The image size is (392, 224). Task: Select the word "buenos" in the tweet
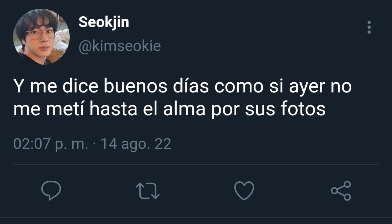pyautogui.click(x=135, y=86)
